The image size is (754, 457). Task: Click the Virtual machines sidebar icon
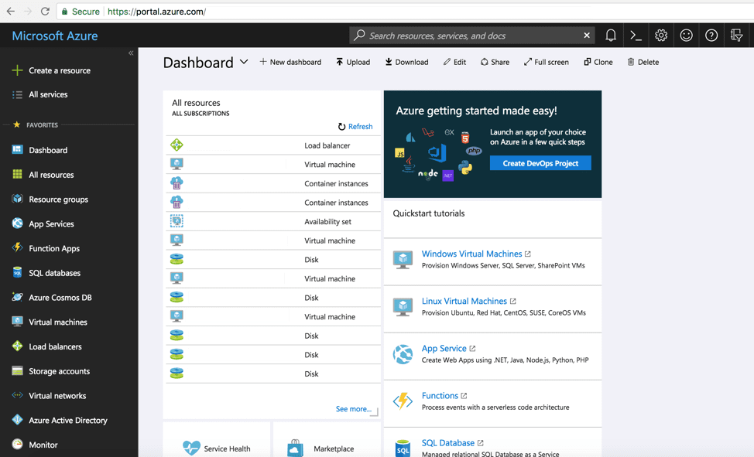17,322
